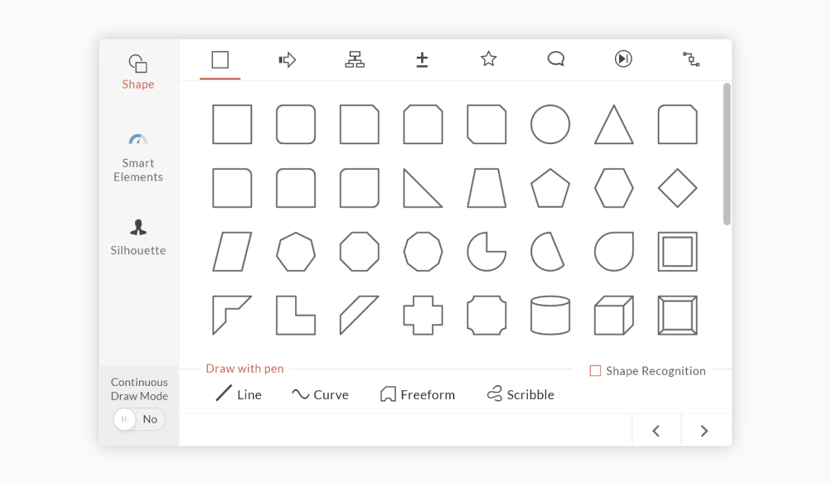
Task: Pick the pentagon shape
Action: [550, 188]
